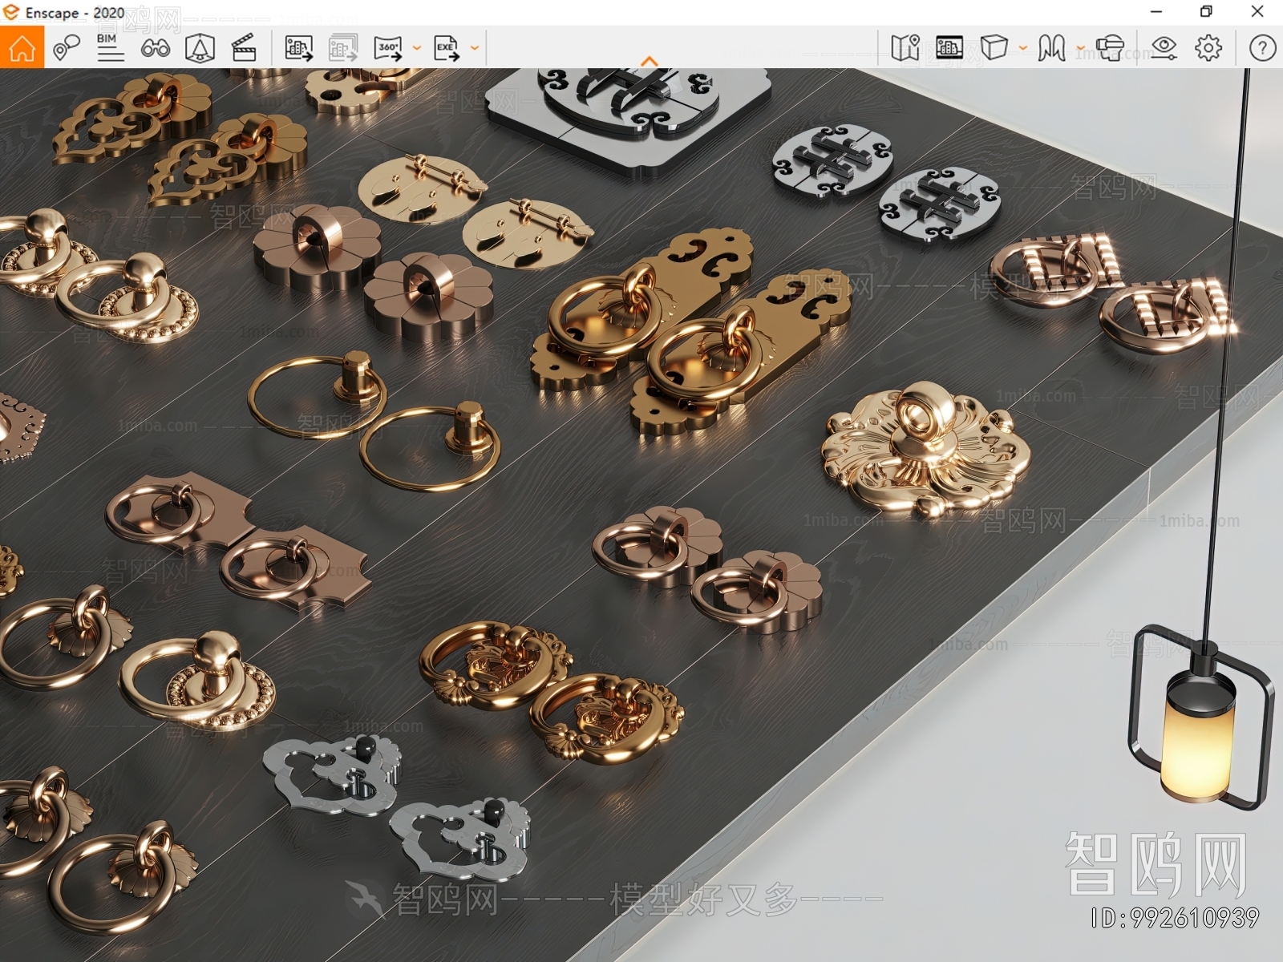Toggle safe frame view icon
Screen dimensions: 1283x962
click(x=949, y=48)
